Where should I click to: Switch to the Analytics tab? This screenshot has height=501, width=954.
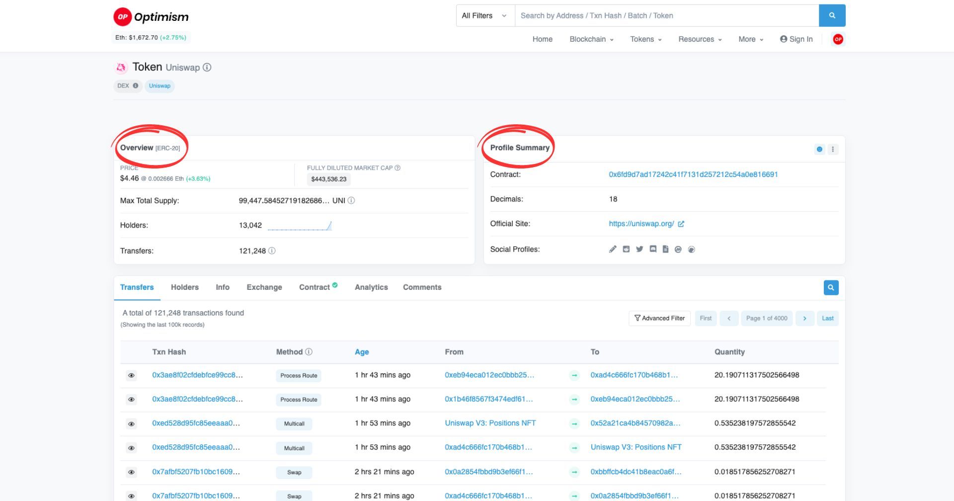point(371,287)
